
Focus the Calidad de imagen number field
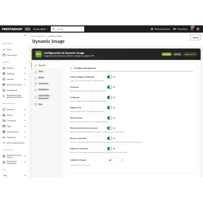click(x=116, y=160)
